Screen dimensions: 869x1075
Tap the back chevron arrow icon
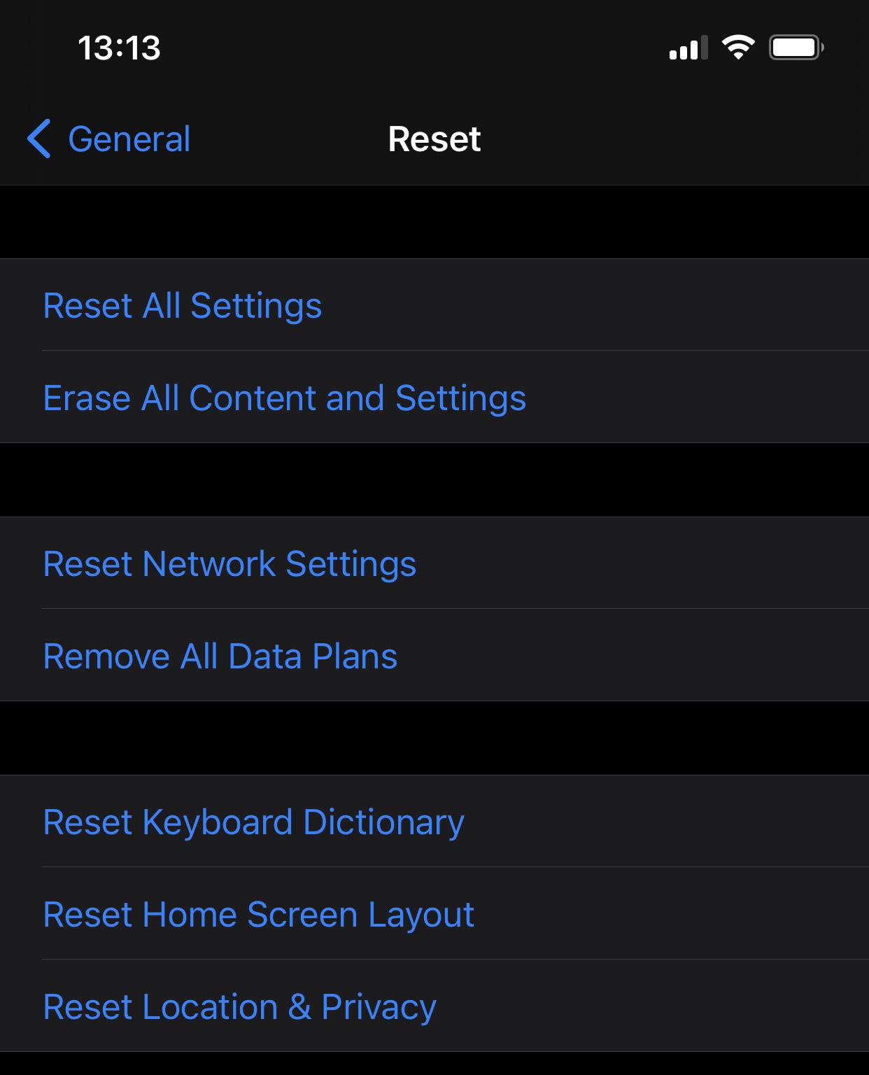coord(39,139)
